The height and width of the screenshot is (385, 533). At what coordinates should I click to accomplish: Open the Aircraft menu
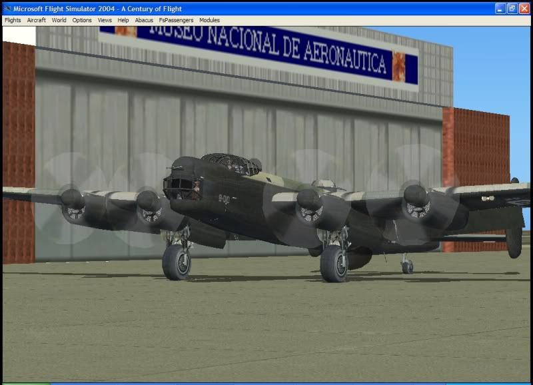click(x=37, y=21)
